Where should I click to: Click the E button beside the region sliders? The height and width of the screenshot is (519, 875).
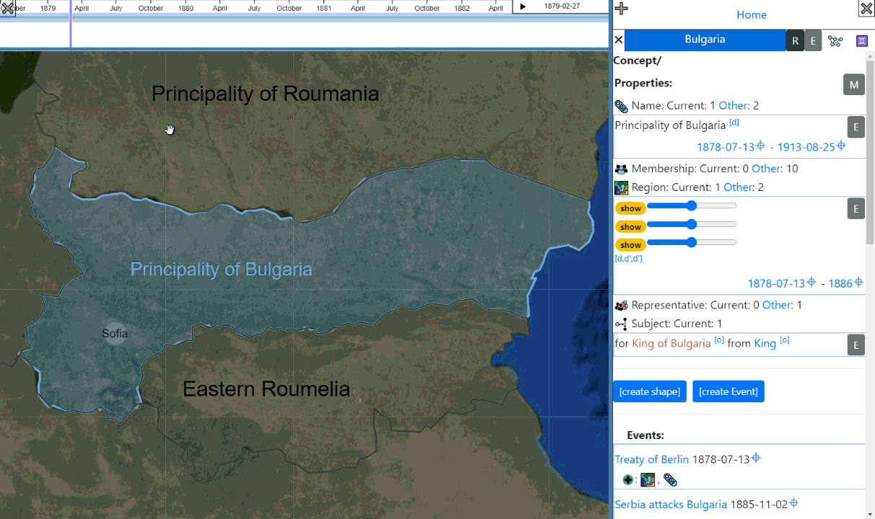coord(856,208)
